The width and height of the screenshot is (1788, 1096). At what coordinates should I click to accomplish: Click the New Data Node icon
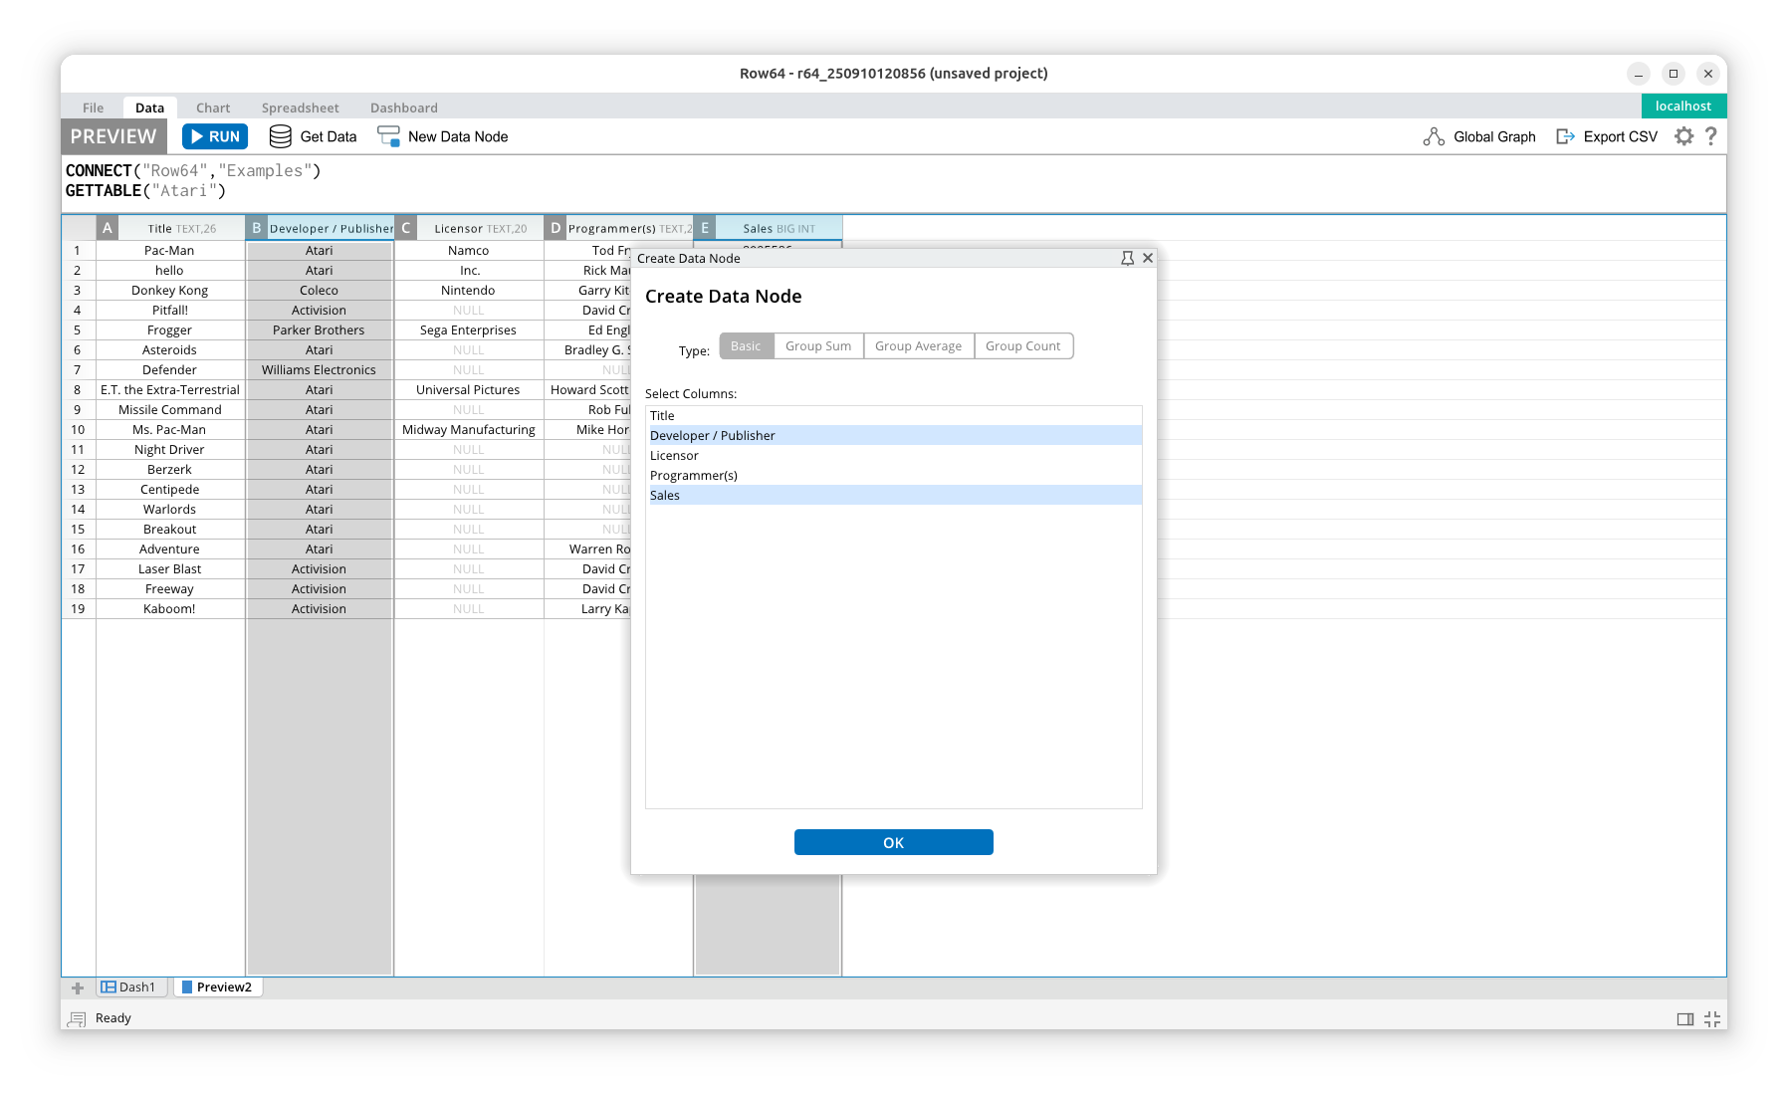tap(388, 136)
